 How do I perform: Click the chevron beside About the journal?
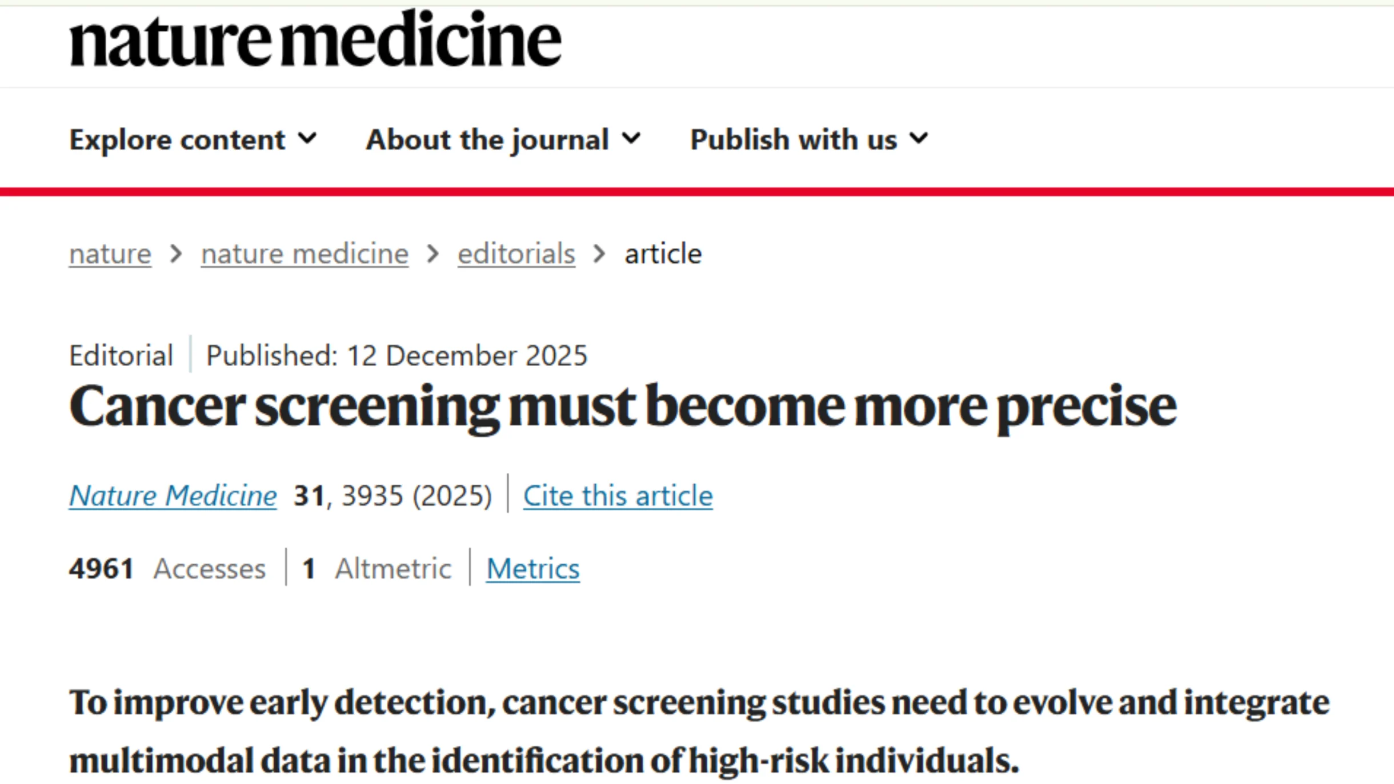[632, 138]
